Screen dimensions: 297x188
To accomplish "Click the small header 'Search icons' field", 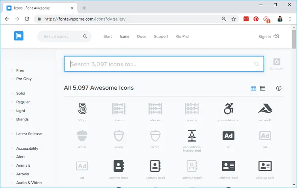I will click(x=65, y=36).
